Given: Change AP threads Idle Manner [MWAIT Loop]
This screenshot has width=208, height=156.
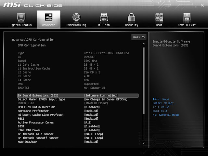Looking at the screenshot, I should [94, 134].
